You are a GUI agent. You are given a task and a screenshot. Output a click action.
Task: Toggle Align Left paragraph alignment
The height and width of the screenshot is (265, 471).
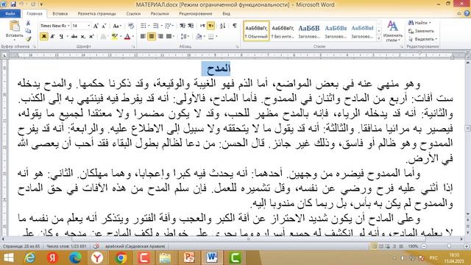[143, 37]
